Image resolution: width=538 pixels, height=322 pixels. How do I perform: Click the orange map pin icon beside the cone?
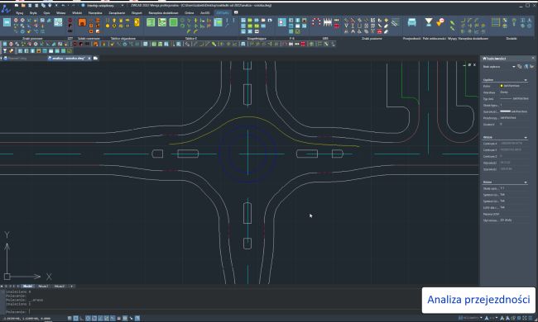coord(440,22)
